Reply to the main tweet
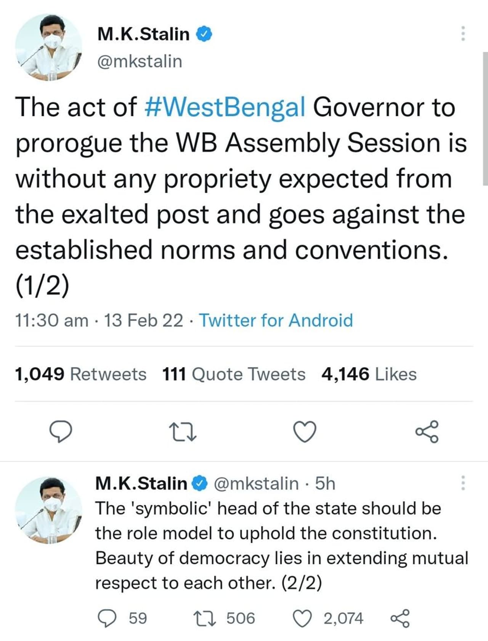Screen dimensions: 488x641 coord(61,431)
